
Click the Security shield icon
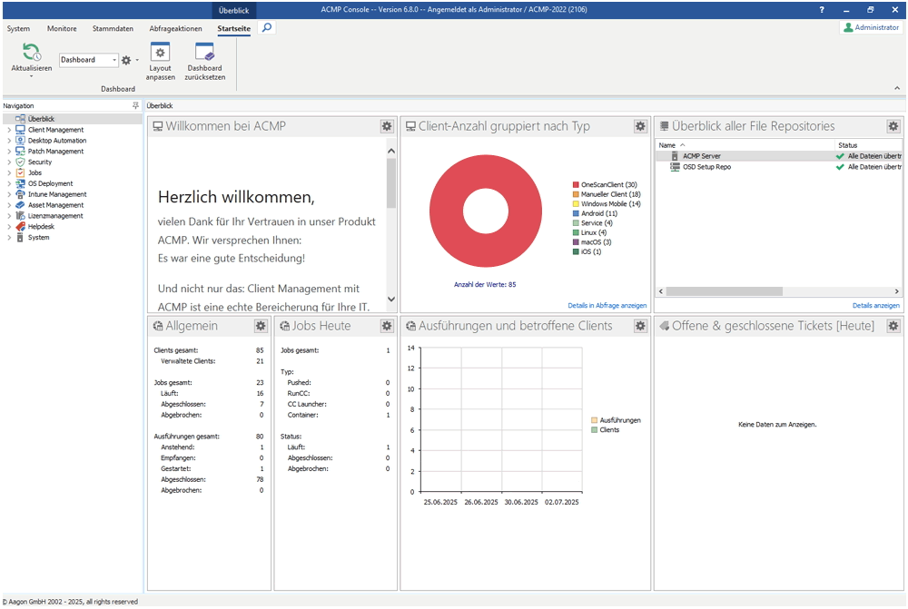pyautogui.click(x=20, y=162)
